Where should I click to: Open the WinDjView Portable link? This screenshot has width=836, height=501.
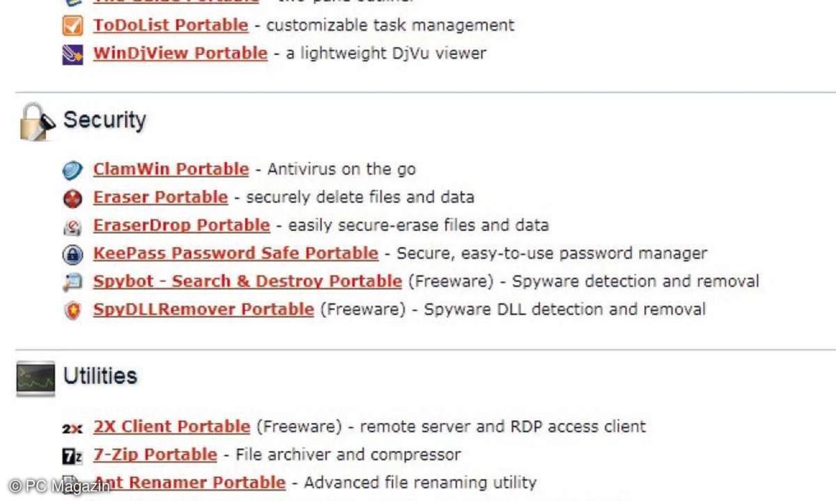(x=180, y=53)
